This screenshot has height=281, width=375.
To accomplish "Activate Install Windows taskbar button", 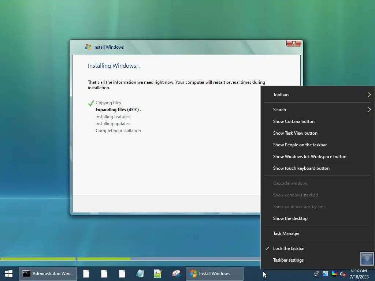I will 215,274.
